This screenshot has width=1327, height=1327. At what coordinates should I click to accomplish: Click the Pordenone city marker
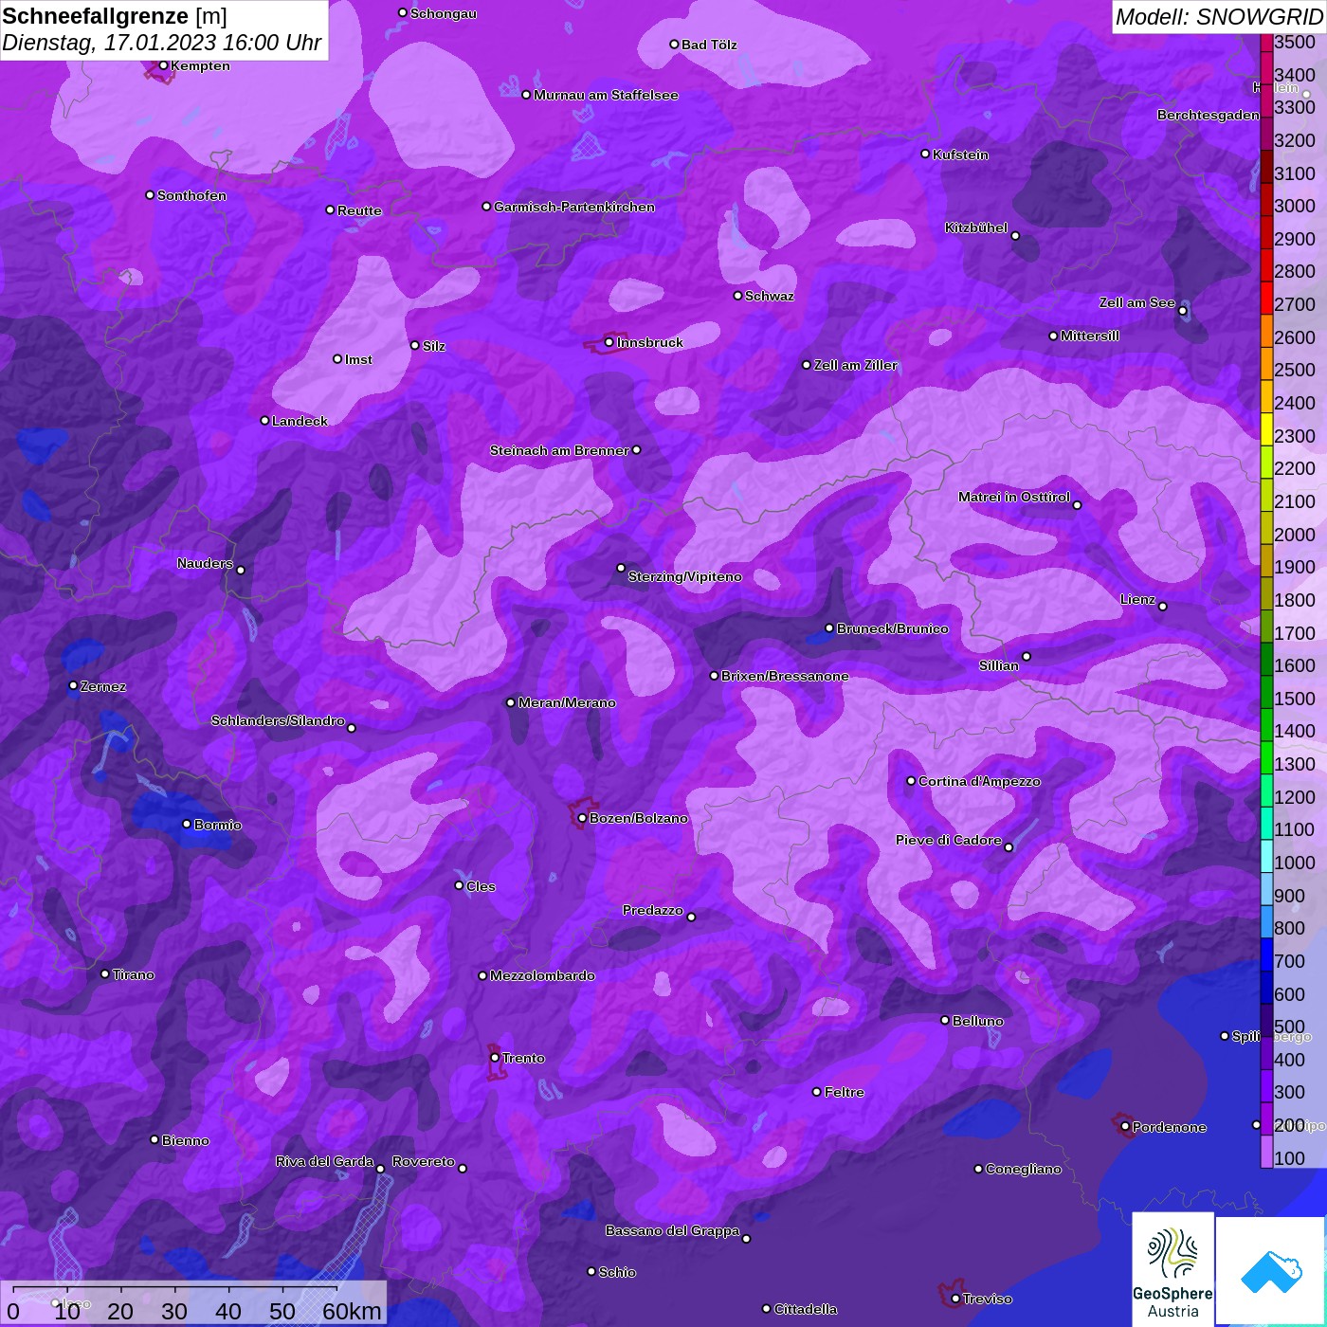(x=1125, y=1127)
